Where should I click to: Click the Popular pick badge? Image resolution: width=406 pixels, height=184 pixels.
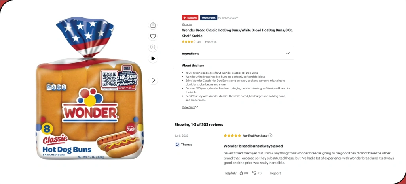click(x=208, y=18)
